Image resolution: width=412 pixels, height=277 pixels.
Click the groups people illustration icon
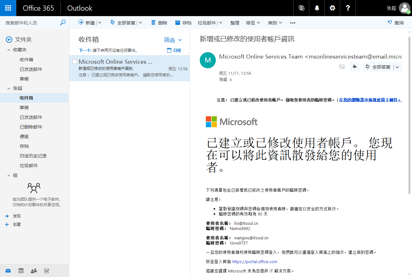pyautogui.click(x=34, y=188)
